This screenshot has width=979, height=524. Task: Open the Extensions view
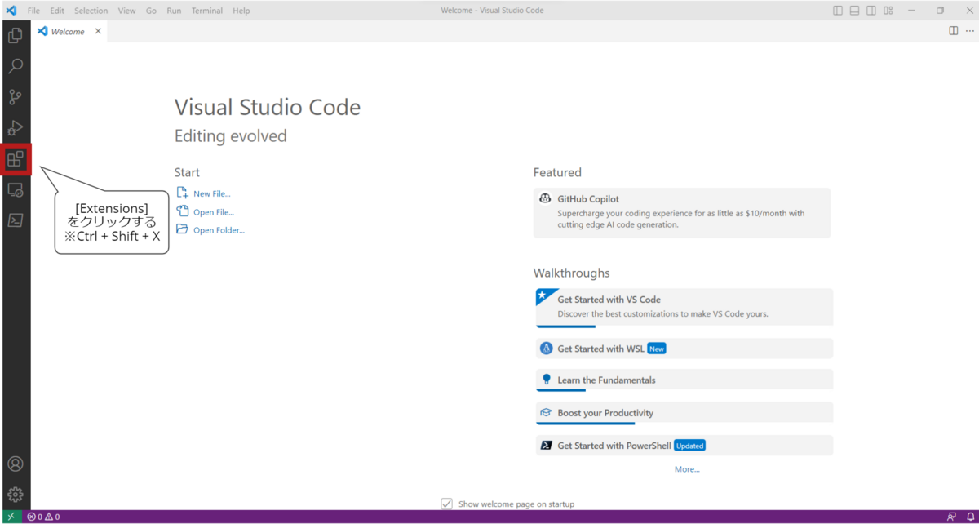click(x=15, y=159)
